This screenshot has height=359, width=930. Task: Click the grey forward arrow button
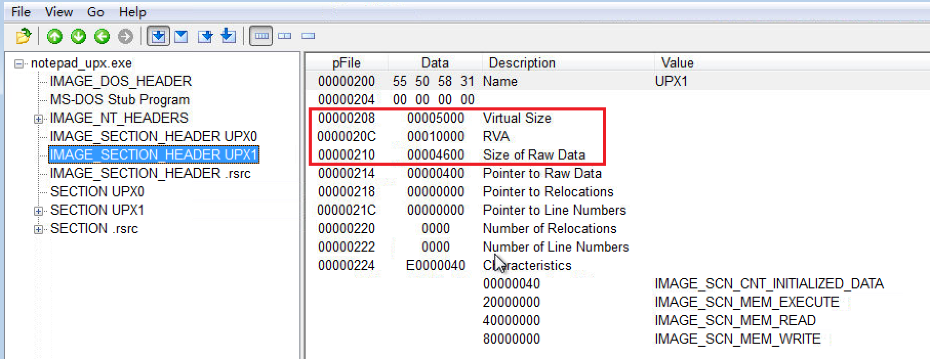125,36
